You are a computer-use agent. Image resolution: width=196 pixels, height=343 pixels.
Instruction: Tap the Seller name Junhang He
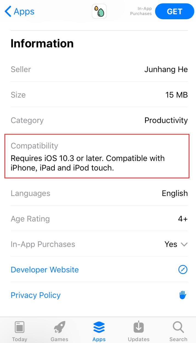point(166,69)
